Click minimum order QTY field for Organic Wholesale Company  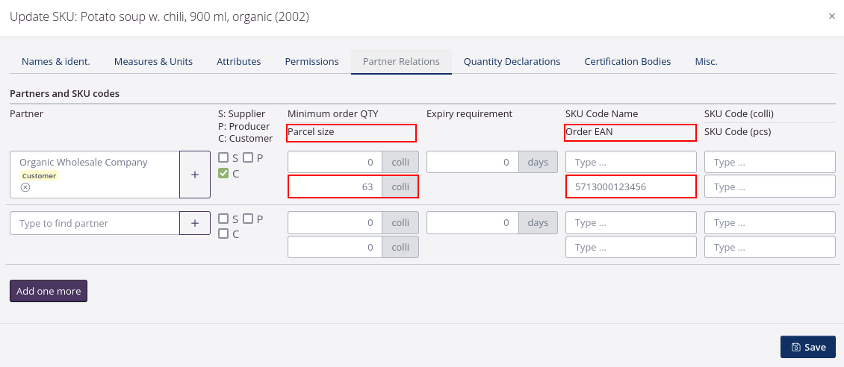tap(335, 163)
